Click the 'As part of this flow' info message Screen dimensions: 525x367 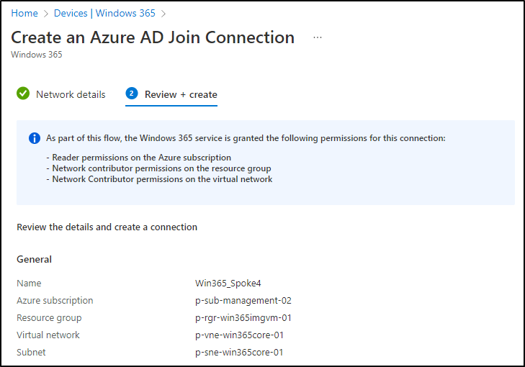246,138
